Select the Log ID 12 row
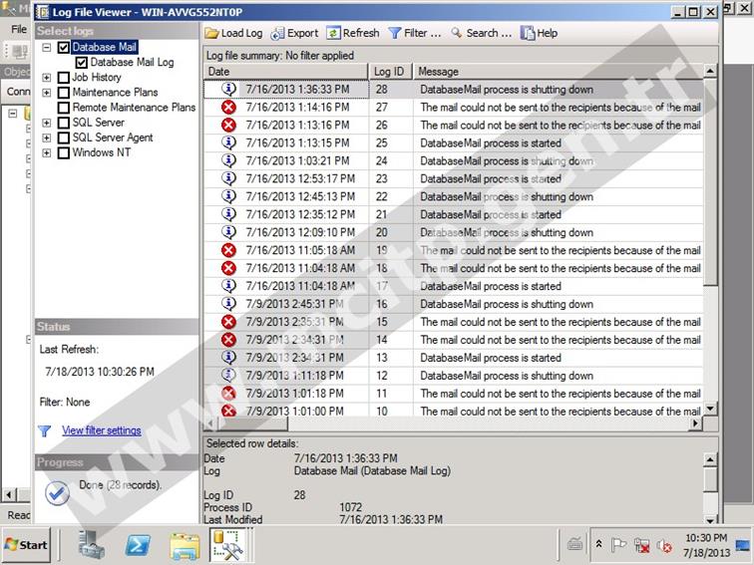This screenshot has width=754, height=565. [x=454, y=376]
